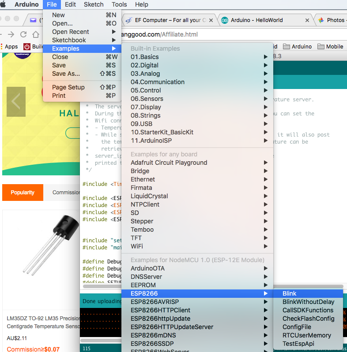The width and height of the screenshot is (347, 352).
Task: Open the SD library examples
Action: tap(197, 213)
